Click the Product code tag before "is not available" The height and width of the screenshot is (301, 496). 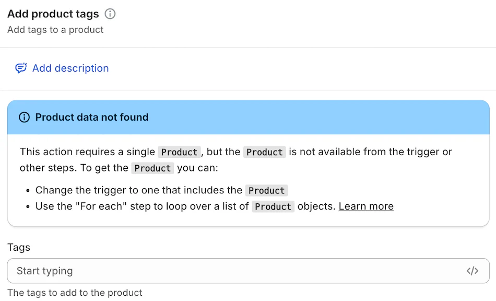point(264,152)
